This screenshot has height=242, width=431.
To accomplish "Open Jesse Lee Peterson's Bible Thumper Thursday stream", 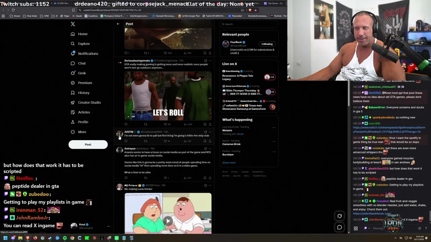I will pos(249,90).
